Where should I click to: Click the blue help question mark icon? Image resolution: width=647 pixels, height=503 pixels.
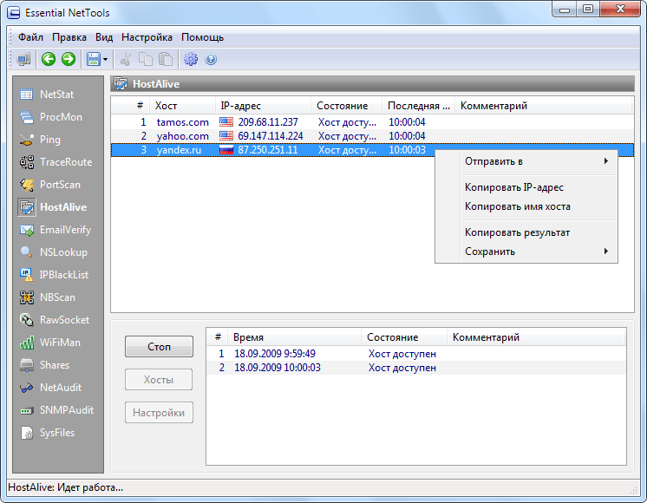(211, 60)
